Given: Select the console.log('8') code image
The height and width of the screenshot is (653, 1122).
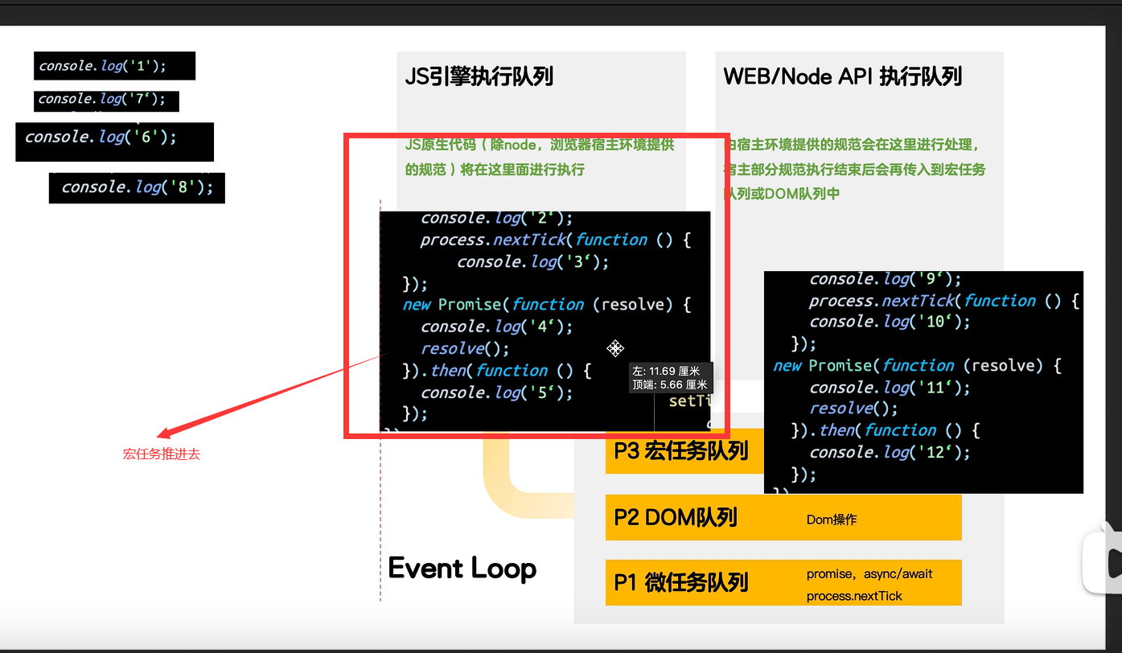Looking at the screenshot, I should click(137, 188).
